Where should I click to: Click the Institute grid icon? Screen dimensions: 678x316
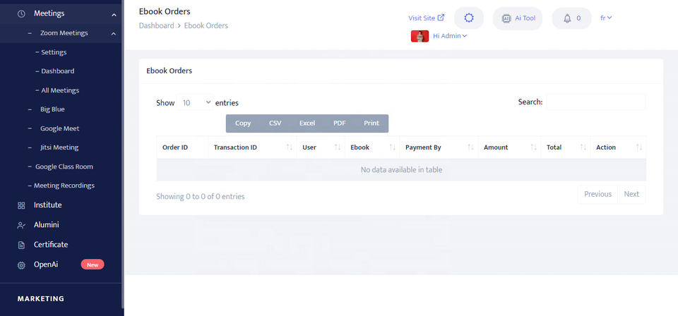click(21, 205)
